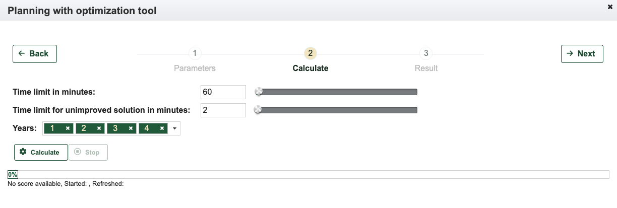The height and width of the screenshot is (208, 617).
Task: Remove year 1 tag with its x
Action: [x=68, y=128]
